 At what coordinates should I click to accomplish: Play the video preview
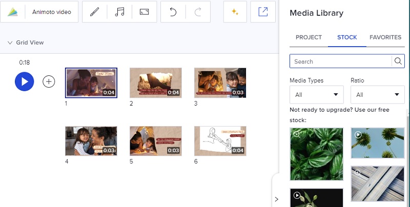24,81
